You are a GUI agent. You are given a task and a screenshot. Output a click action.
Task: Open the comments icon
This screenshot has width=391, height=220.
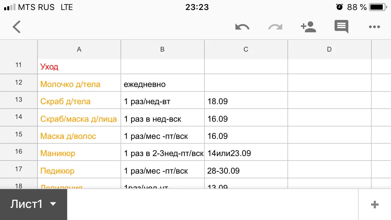(x=341, y=27)
